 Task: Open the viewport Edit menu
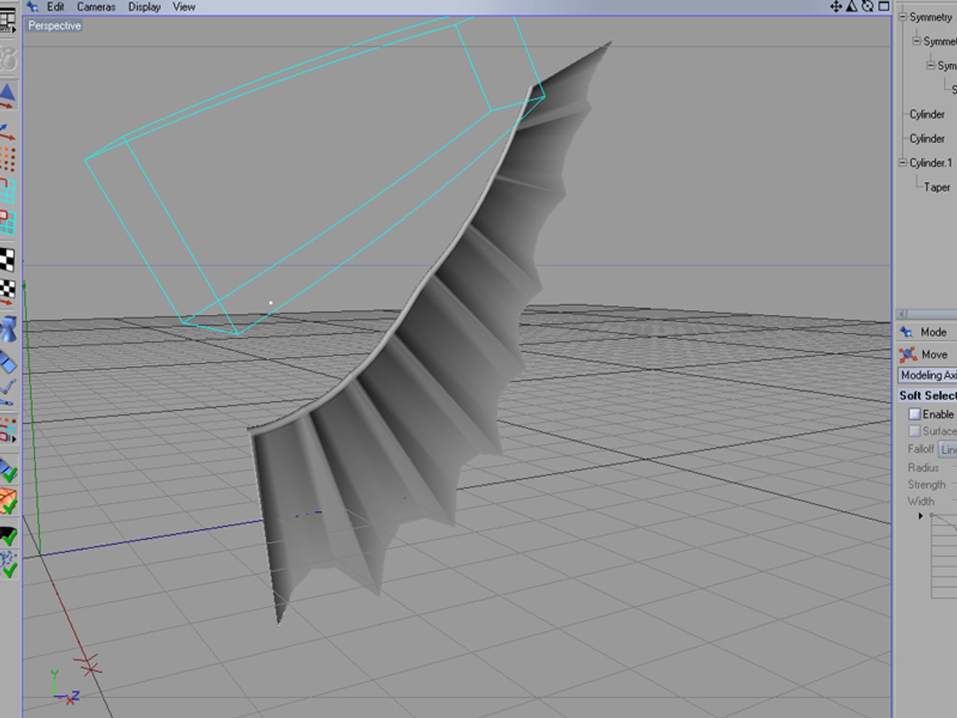[56, 7]
